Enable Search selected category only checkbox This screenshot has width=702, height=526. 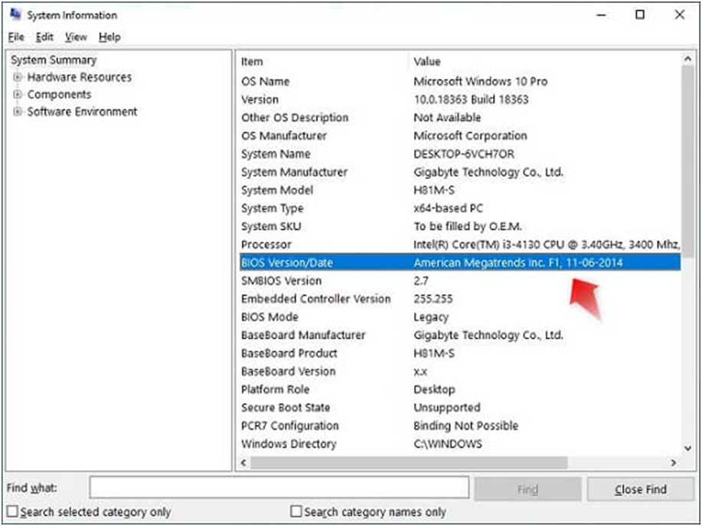pos(13,511)
